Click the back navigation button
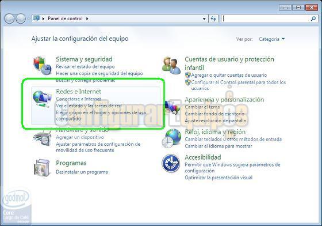Screen dimensions: 322x226 click(x=9, y=18)
